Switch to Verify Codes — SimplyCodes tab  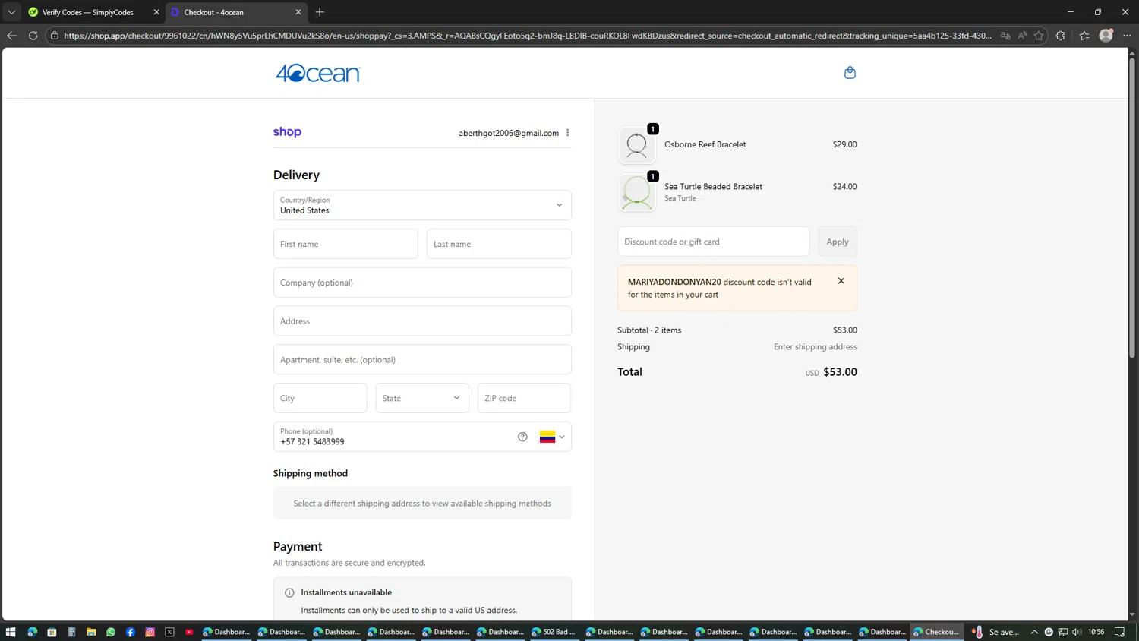[87, 12]
